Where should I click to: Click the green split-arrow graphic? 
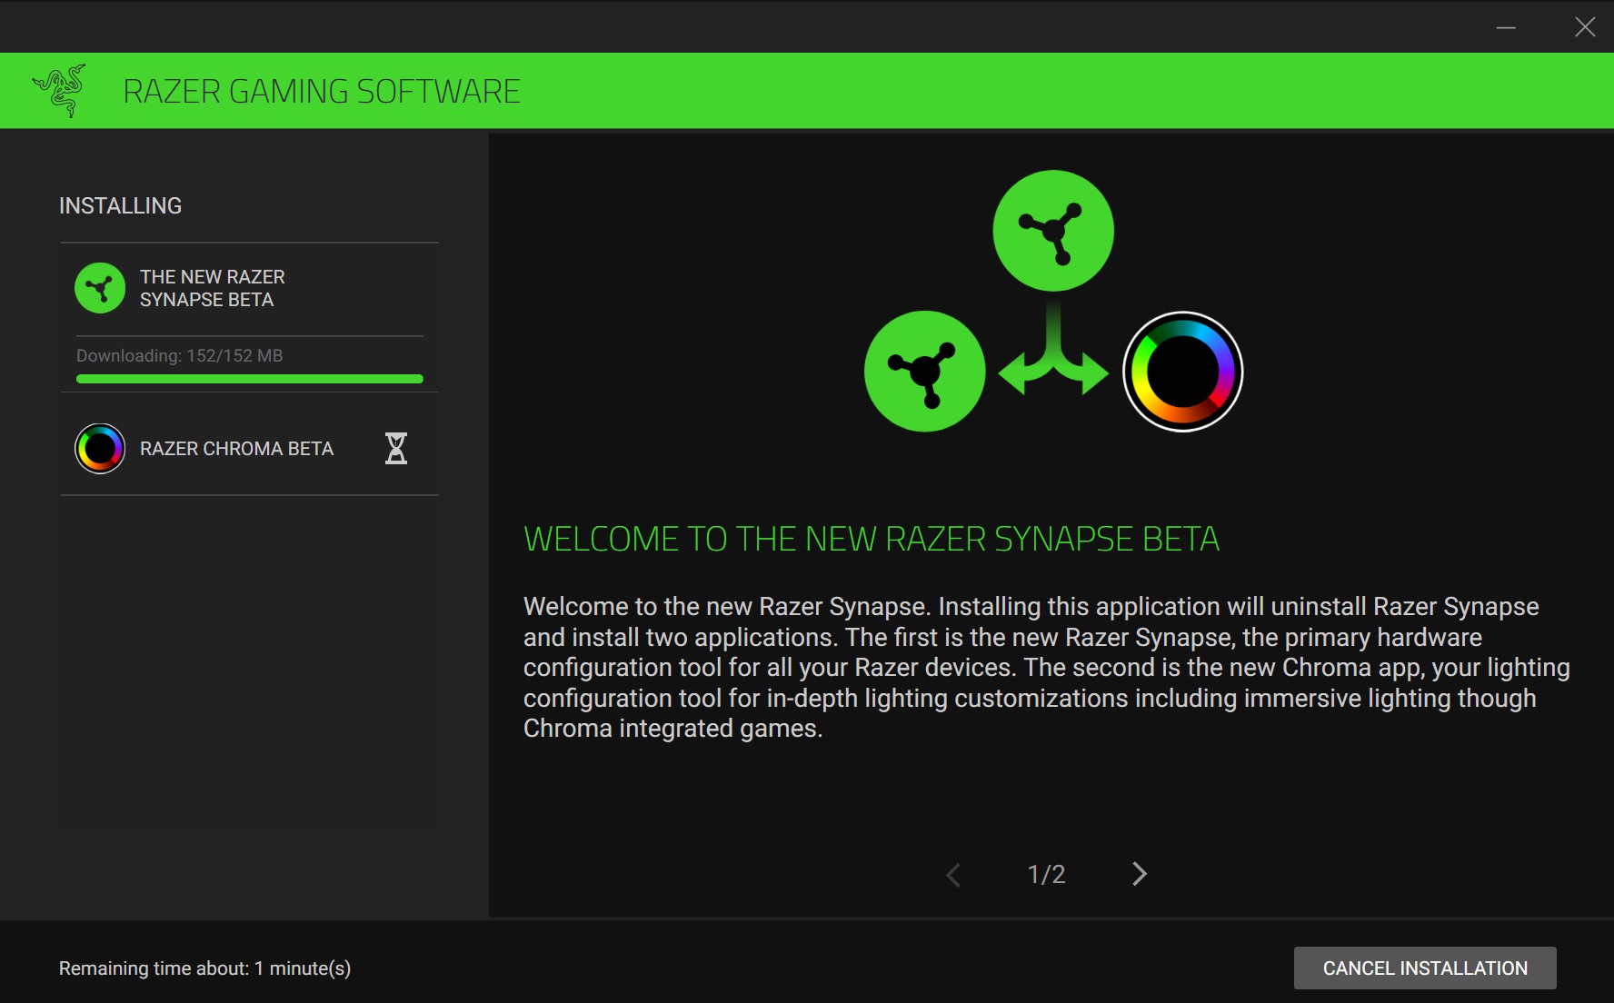pyautogui.click(x=1053, y=350)
